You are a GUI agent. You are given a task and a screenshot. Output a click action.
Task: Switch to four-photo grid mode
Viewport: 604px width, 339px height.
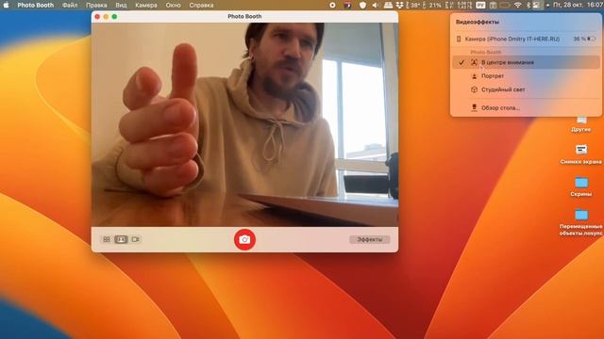coord(107,239)
